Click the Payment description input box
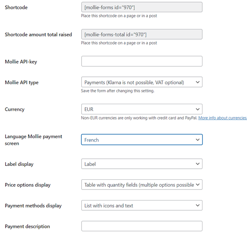This screenshot has height=232, width=247. [x=142, y=226]
